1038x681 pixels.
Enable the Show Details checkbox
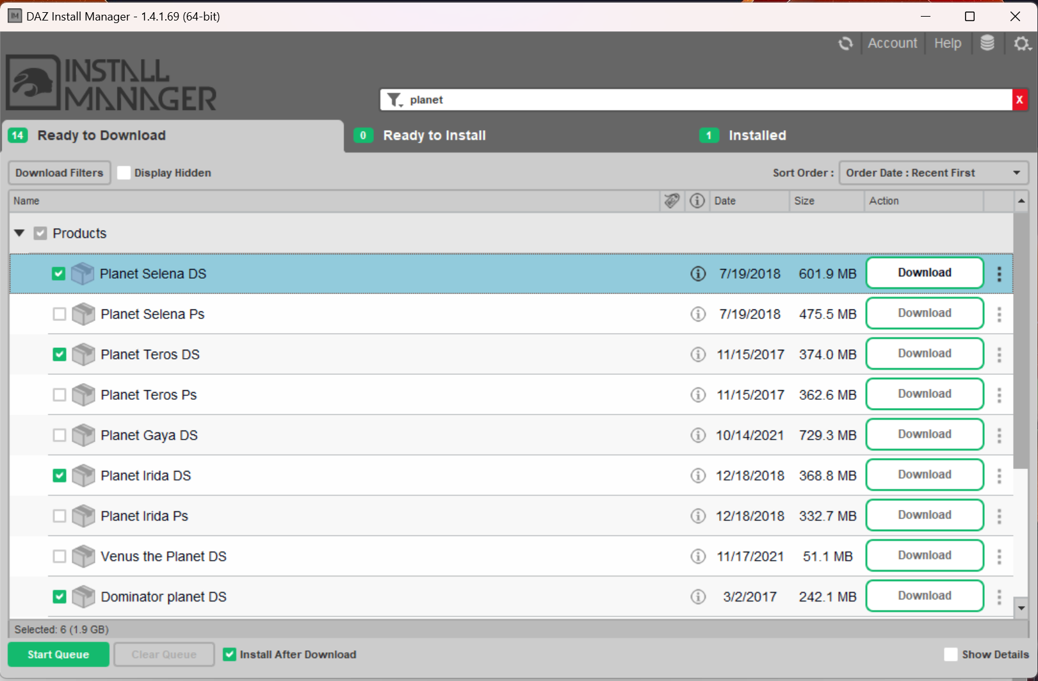pos(951,654)
